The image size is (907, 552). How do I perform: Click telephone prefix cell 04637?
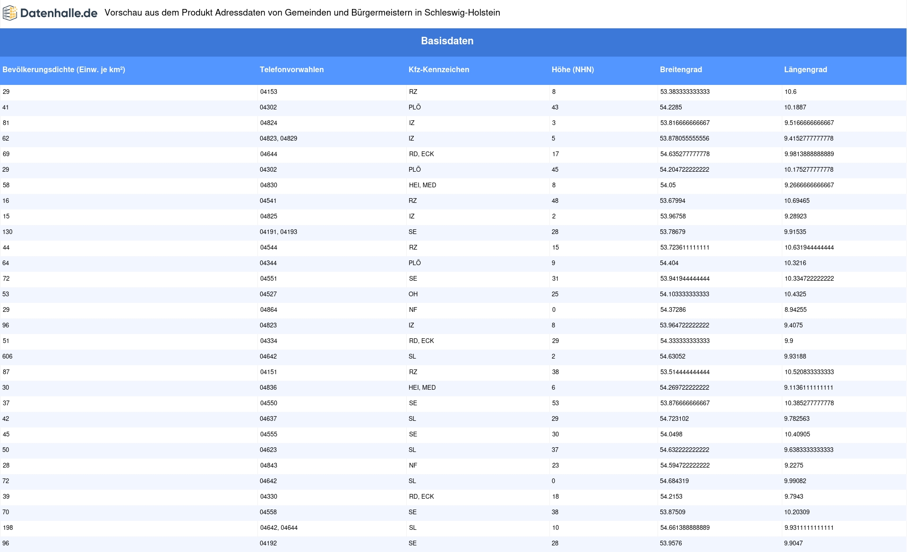[268, 419]
